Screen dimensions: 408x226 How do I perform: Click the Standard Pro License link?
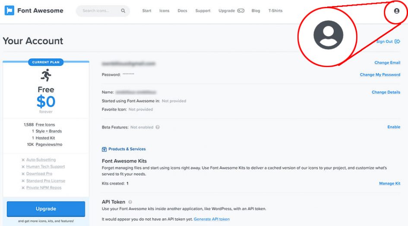46,181
